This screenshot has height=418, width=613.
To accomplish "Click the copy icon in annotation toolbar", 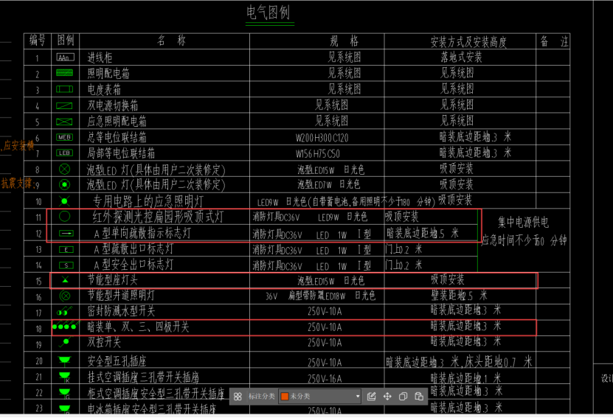I will click(x=403, y=397).
